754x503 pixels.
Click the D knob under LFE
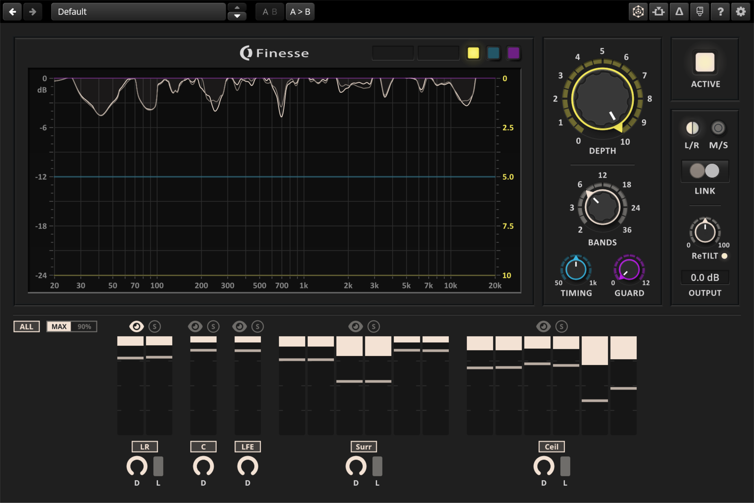pyautogui.click(x=248, y=466)
